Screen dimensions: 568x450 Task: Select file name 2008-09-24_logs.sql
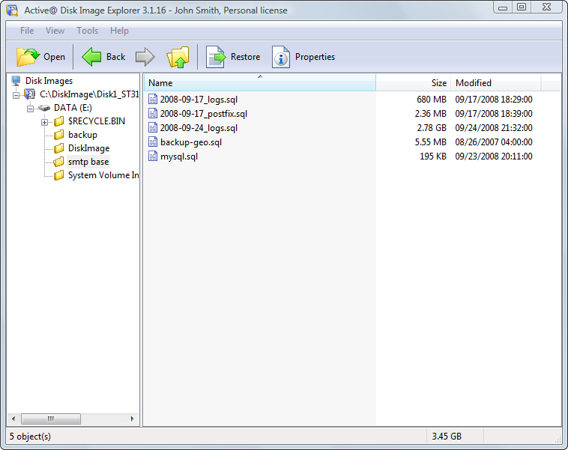tap(199, 128)
